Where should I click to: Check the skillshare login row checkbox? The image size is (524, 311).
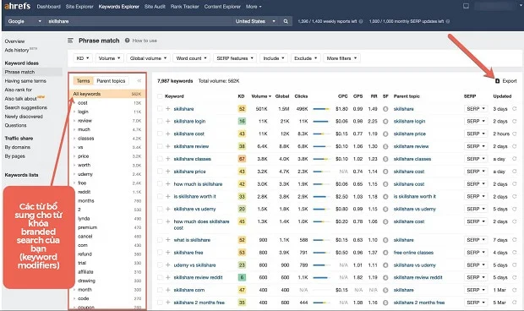(160, 121)
